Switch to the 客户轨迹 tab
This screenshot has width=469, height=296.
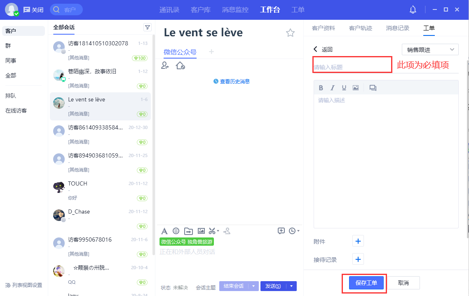(x=361, y=28)
